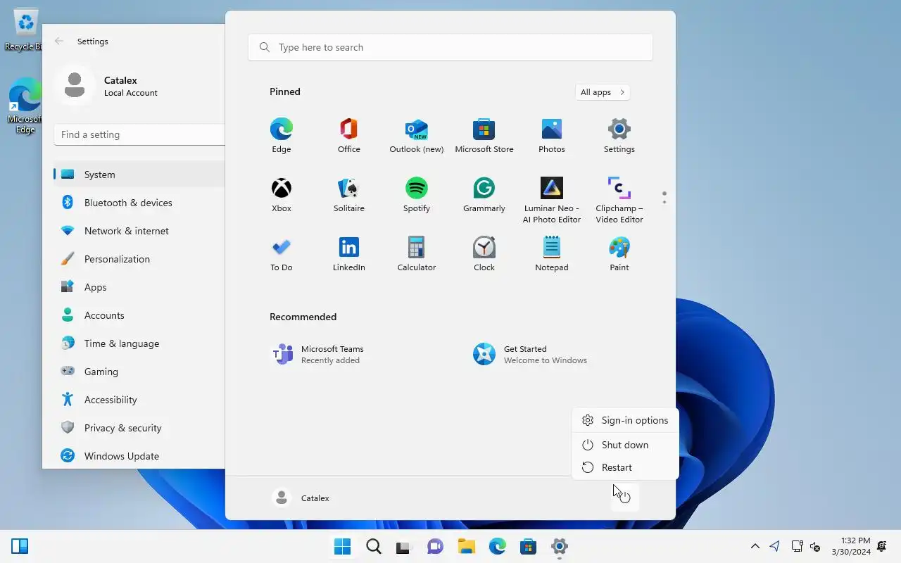Viewport: 901px width, 563px height.
Task: Open the Grammarly app
Action: [484, 194]
